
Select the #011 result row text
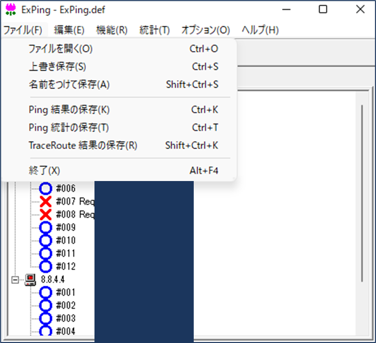click(66, 253)
